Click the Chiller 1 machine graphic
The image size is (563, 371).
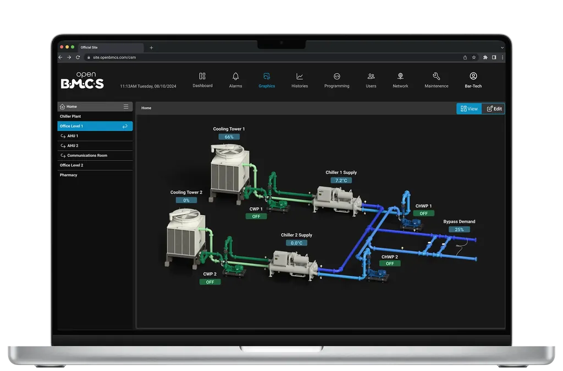pyautogui.click(x=337, y=200)
